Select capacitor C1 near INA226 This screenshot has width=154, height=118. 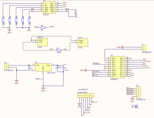coord(75,13)
